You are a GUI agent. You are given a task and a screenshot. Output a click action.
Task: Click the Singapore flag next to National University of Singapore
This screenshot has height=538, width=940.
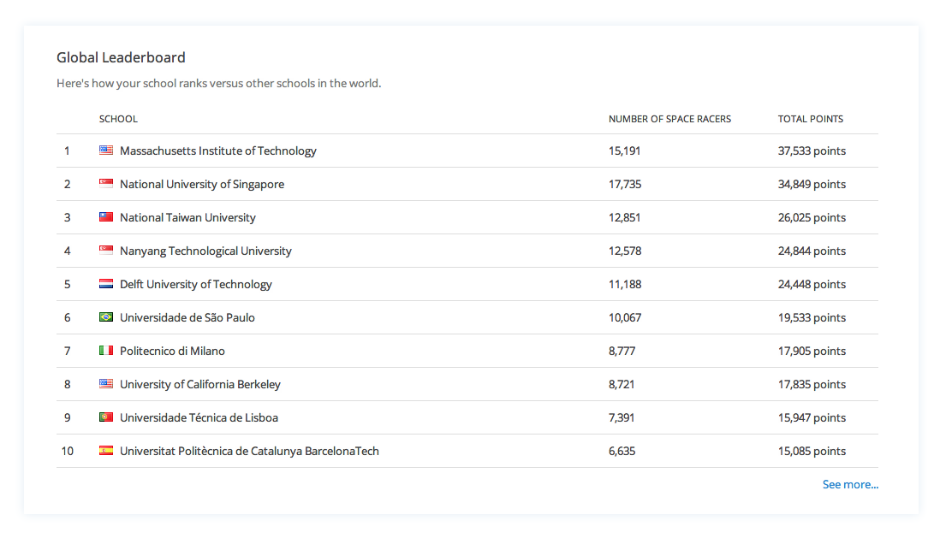point(106,184)
